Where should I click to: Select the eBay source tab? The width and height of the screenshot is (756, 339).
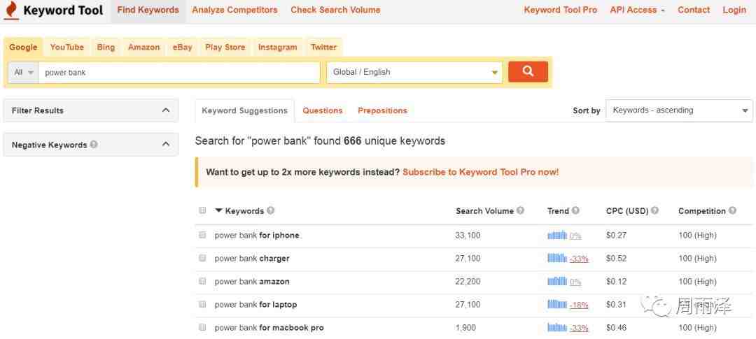pyautogui.click(x=182, y=48)
